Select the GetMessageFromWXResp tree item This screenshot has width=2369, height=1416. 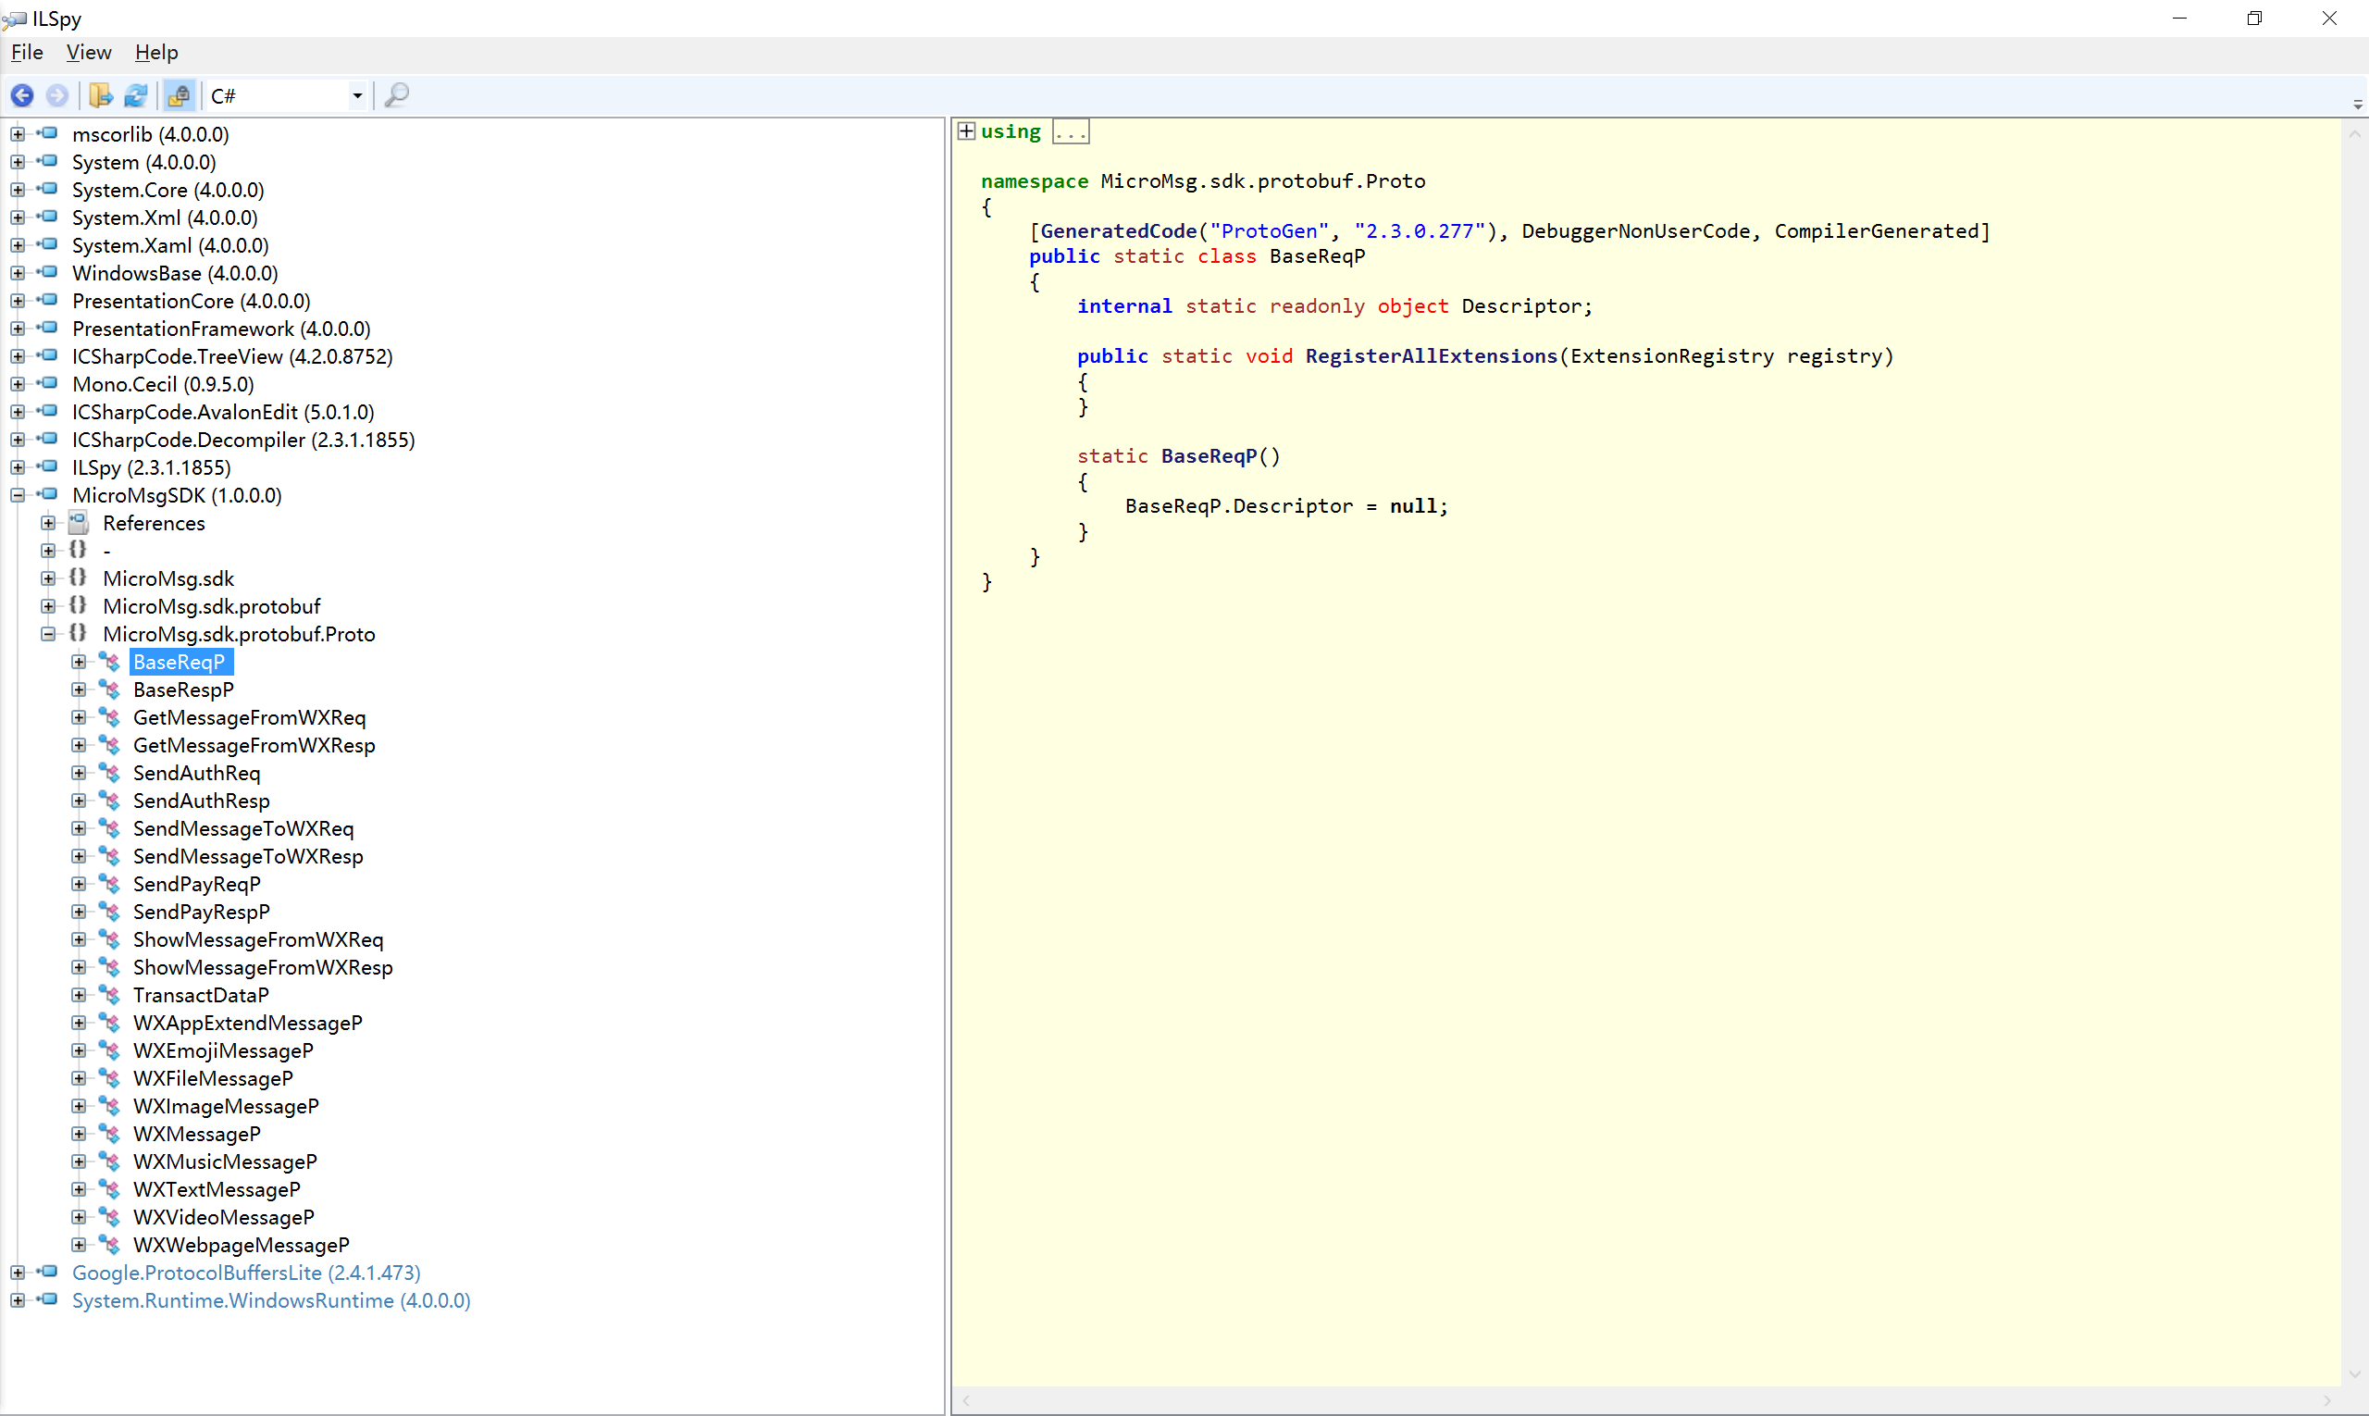254,745
